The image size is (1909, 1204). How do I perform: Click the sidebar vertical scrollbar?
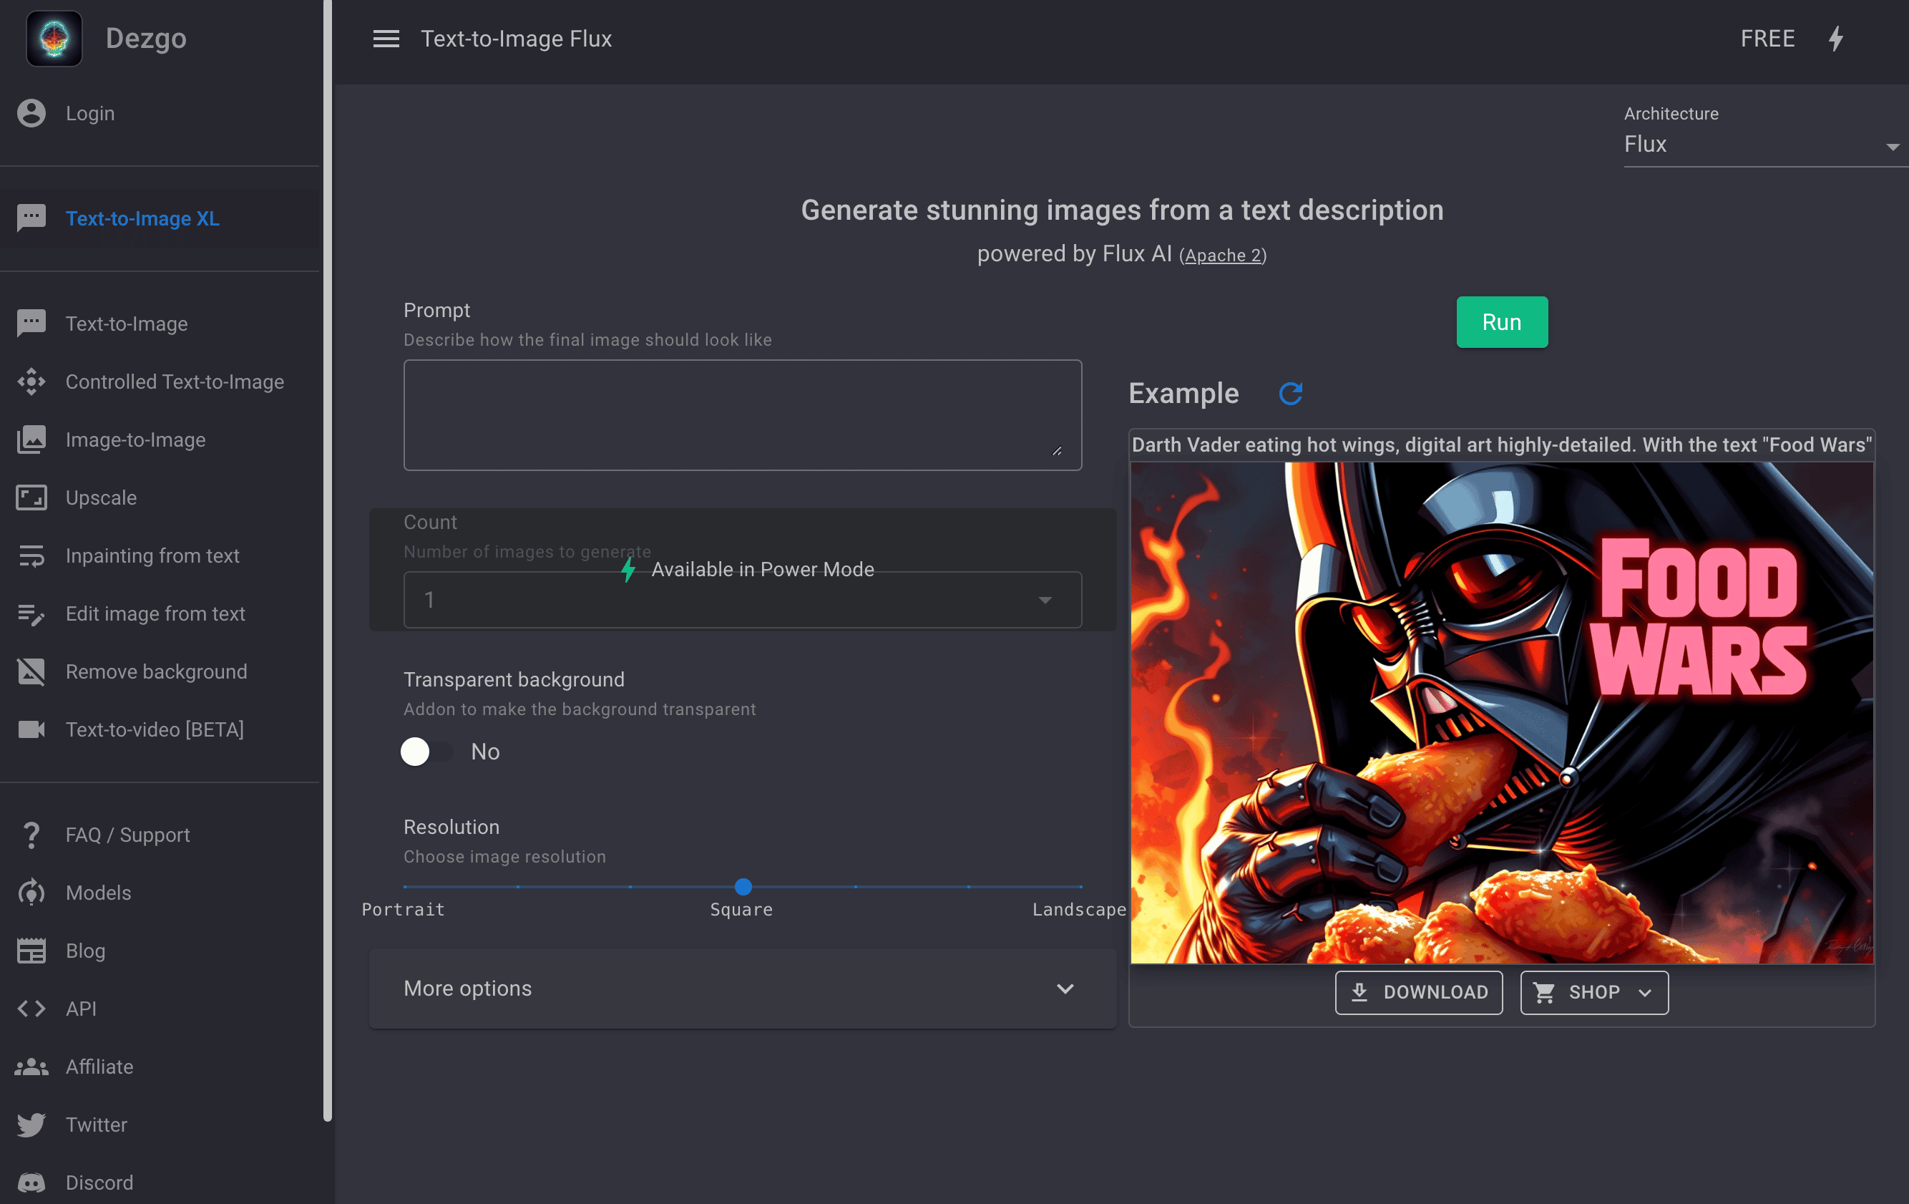[328, 560]
